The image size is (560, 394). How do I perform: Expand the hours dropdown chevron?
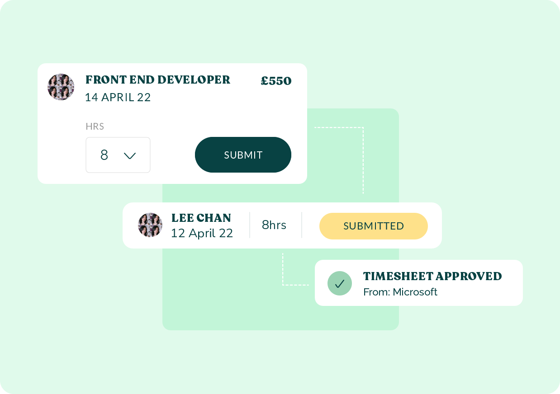130,155
